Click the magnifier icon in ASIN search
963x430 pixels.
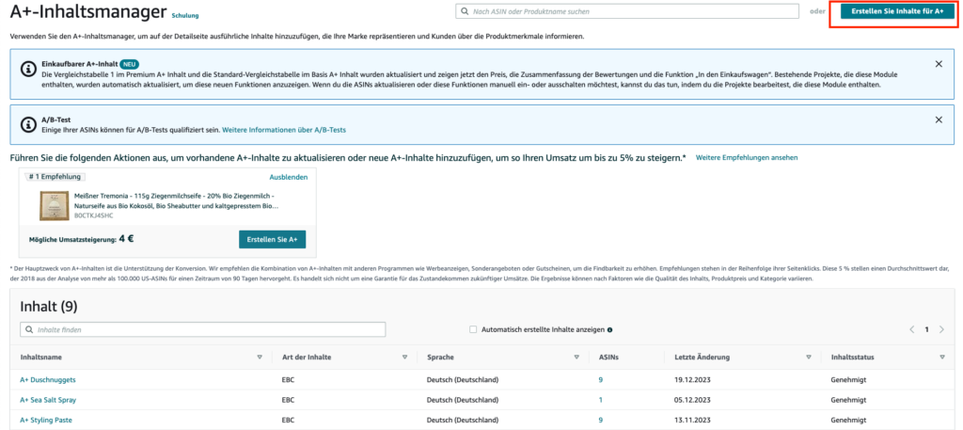coord(465,11)
